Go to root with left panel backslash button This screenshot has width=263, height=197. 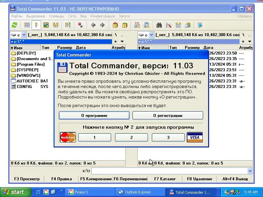tap(116, 35)
